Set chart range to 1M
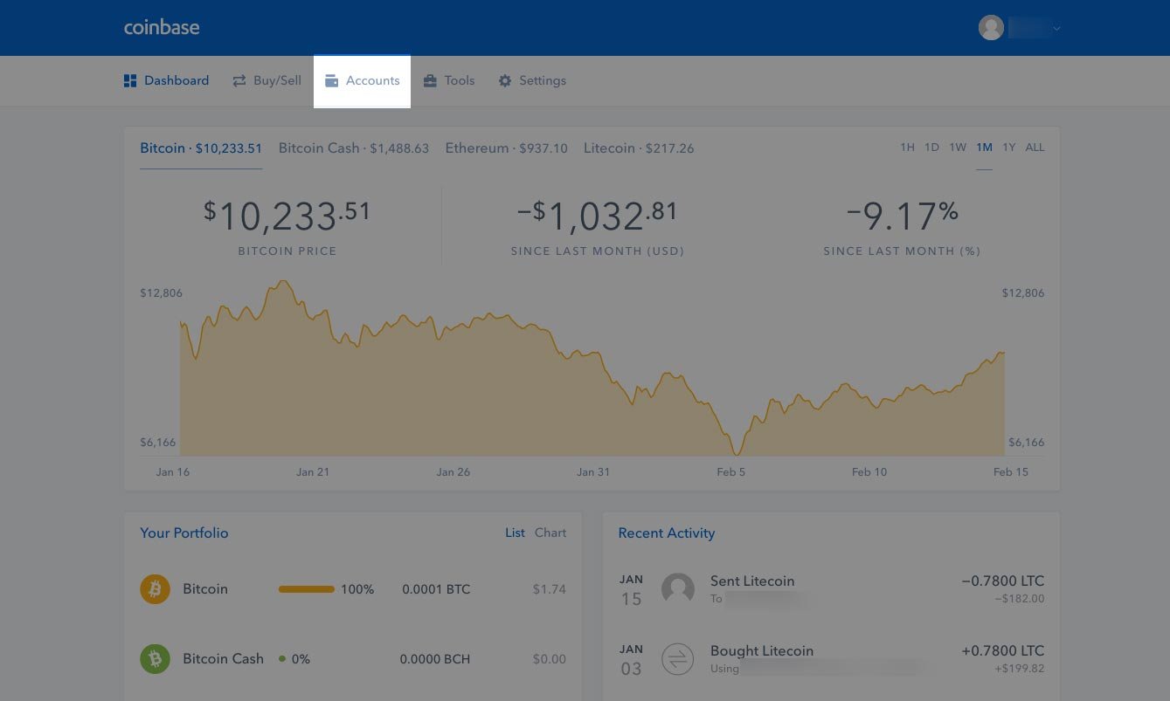1170x701 pixels. pyautogui.click(x=984, y=148)
